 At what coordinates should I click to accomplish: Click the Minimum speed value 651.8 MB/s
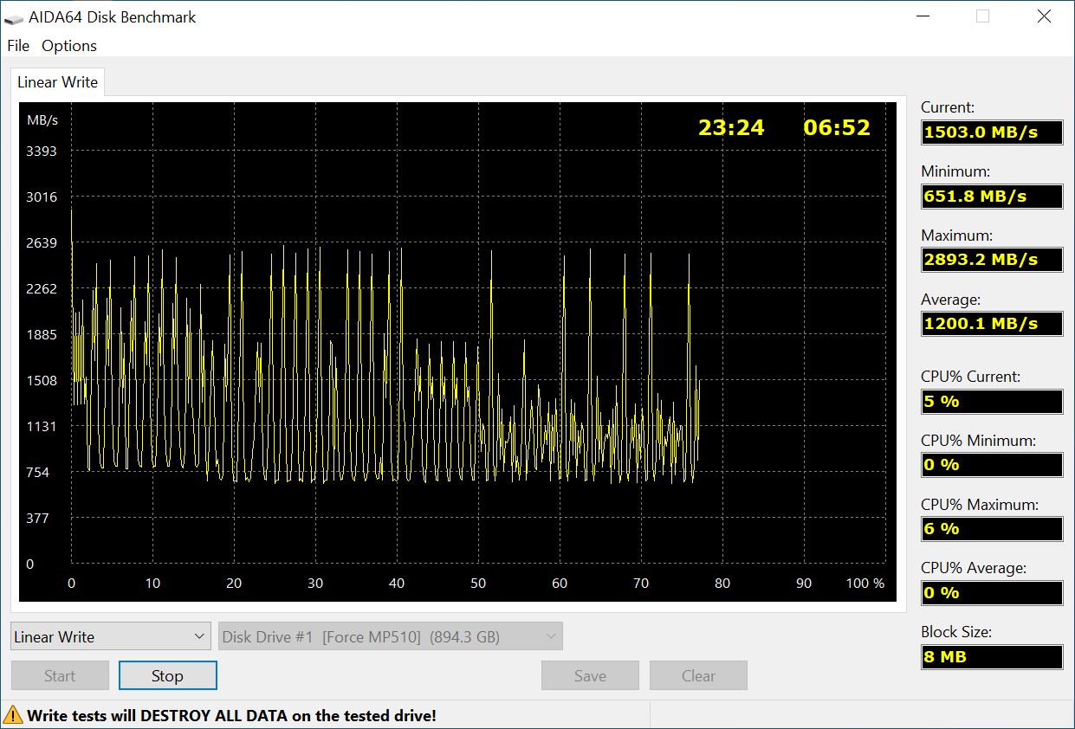tap(991, 196)
